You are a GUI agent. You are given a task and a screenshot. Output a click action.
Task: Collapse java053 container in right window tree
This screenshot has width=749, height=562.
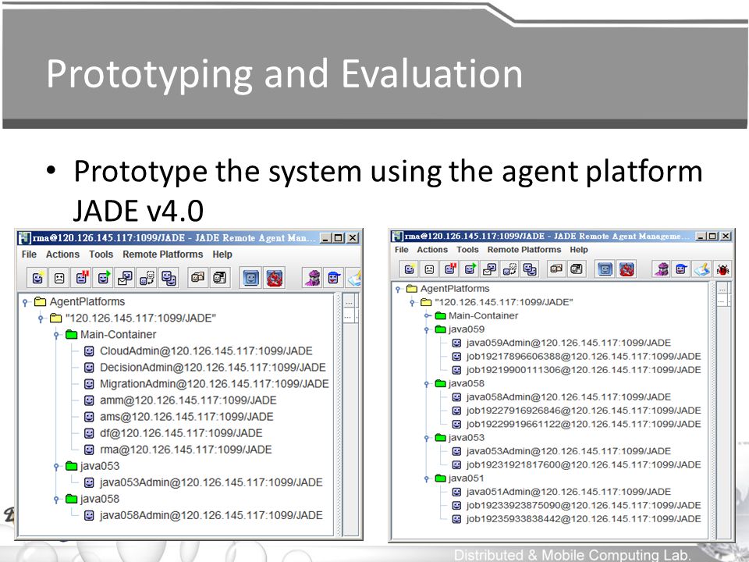pos(427,438)
